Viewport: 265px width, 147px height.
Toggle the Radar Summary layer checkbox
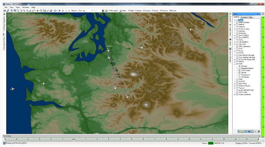(237, 23)
